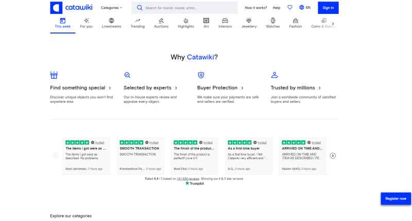Open the 141,656 reviews link

pos(188,179)
